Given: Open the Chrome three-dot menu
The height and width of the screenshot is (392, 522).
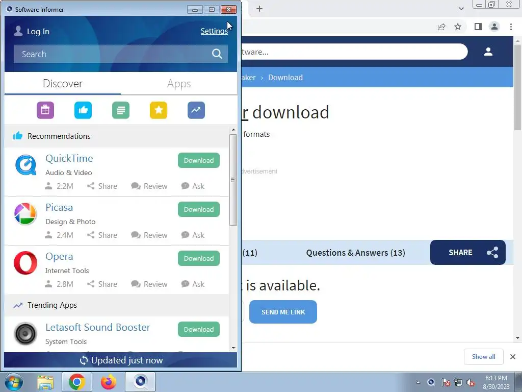Looking at the screenshot, I should [511, 27].
